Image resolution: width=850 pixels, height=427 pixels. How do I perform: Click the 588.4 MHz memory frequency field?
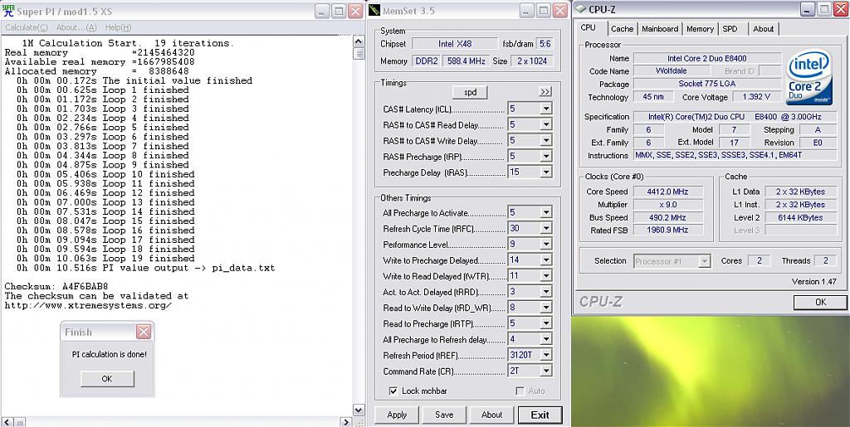pyautogui.click(x=467, y=61)
